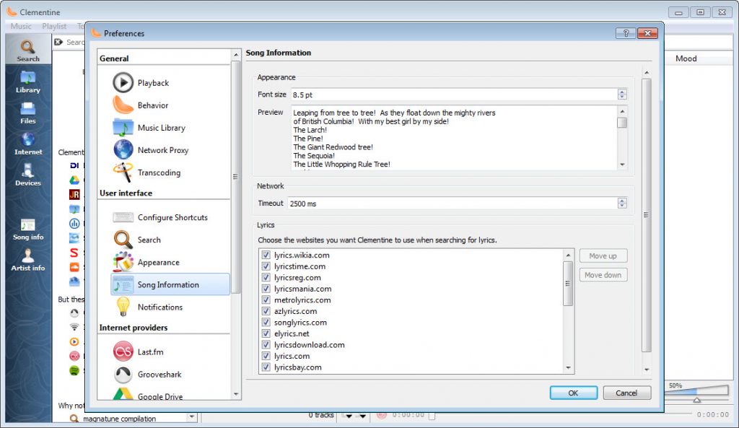This screenshot has width=739, height=428.
Task: Uncheck lyricsreg.com checkbox
Action: pyautogui.click(x=266, y=278)
